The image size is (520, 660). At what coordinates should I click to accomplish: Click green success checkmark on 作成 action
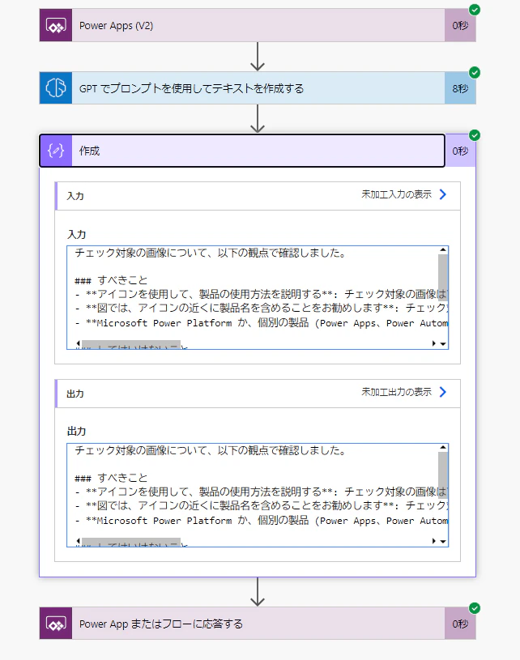tap(475, 135)
